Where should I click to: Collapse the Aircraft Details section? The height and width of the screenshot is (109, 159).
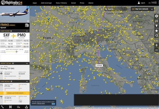click(x=27, y=63)
